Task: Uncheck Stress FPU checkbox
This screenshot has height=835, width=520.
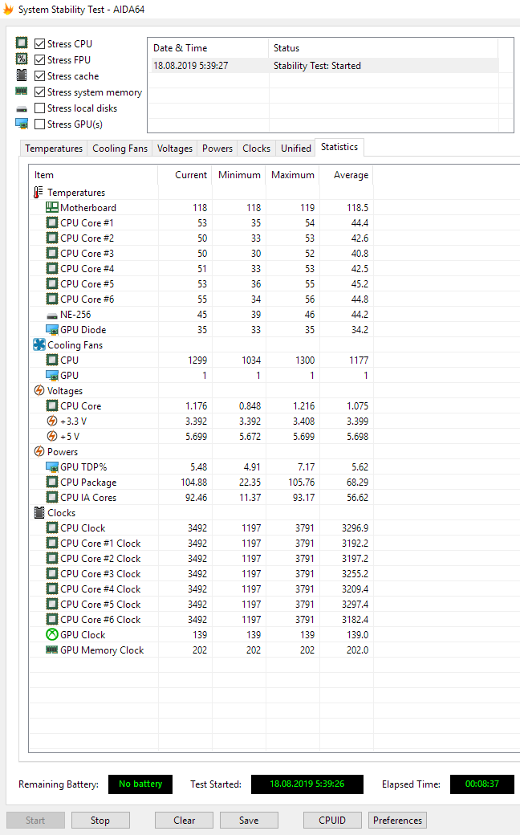Action: (x=39, y=59)
